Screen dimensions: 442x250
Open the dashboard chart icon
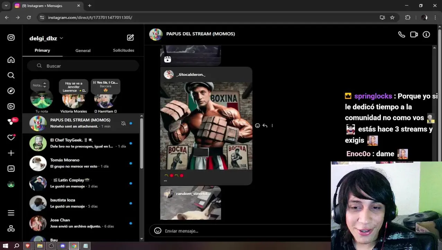(11, 169)
